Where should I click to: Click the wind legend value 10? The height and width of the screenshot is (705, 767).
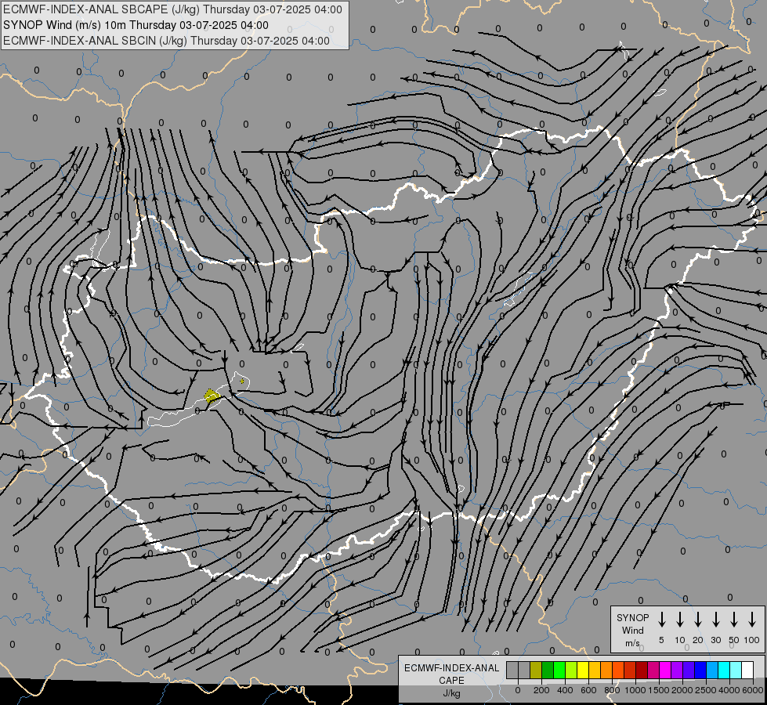click(x=680, y=640)
